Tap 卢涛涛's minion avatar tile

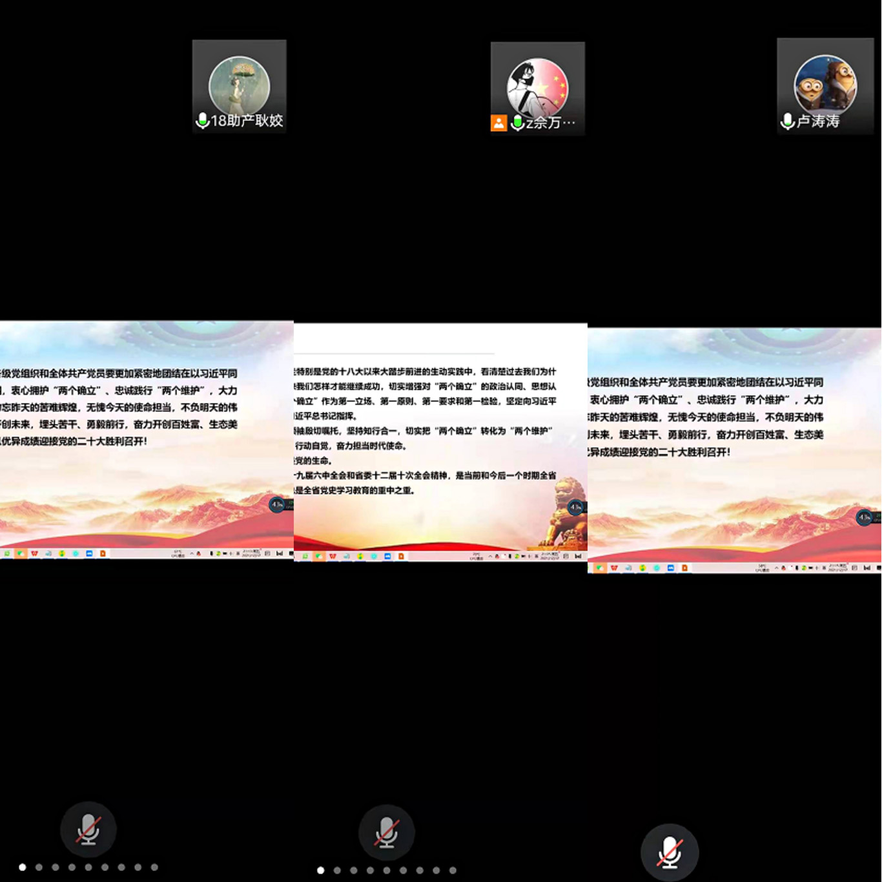click(x=825, y=84)
